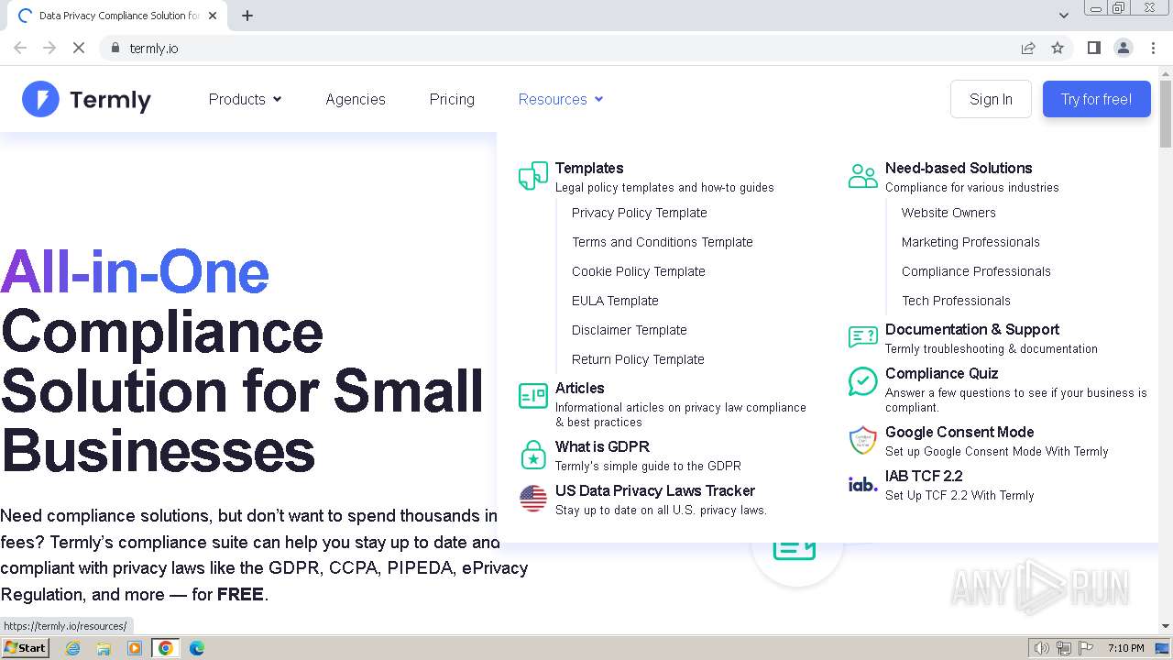Click the US flag icon
Screen dimensions: 1173x660
(533, 498)
